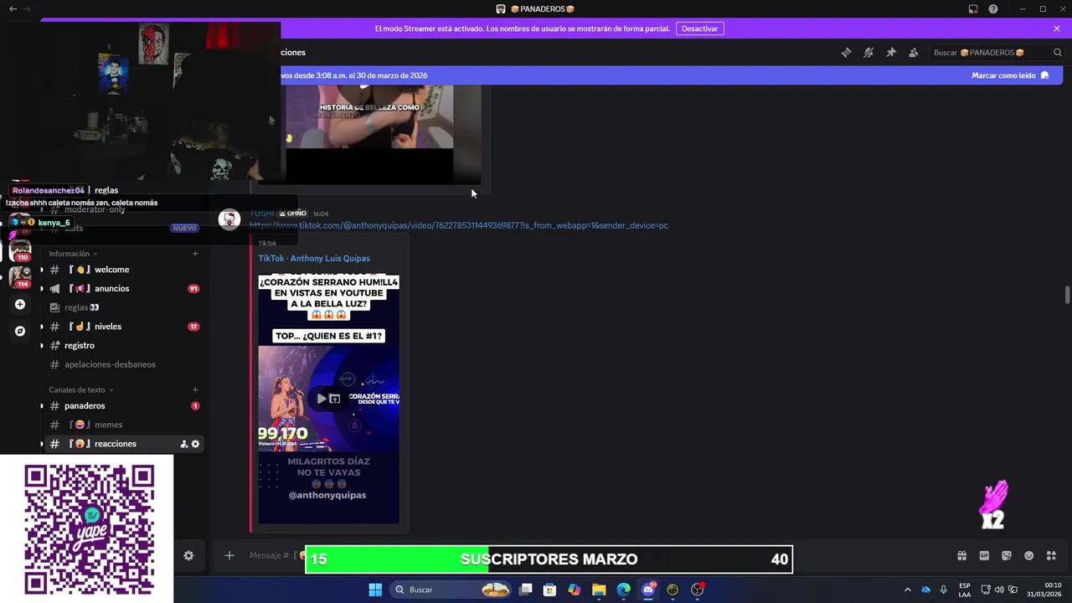Screen dimensions: 1072x603
Task: Open the niveles channel
Action: point(122,327)
